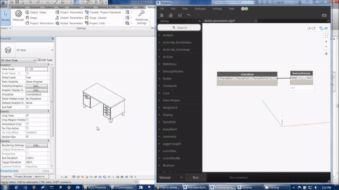Screen dimensions: 339x190
Task: Open Dynamo File menu
Action: 162,8
